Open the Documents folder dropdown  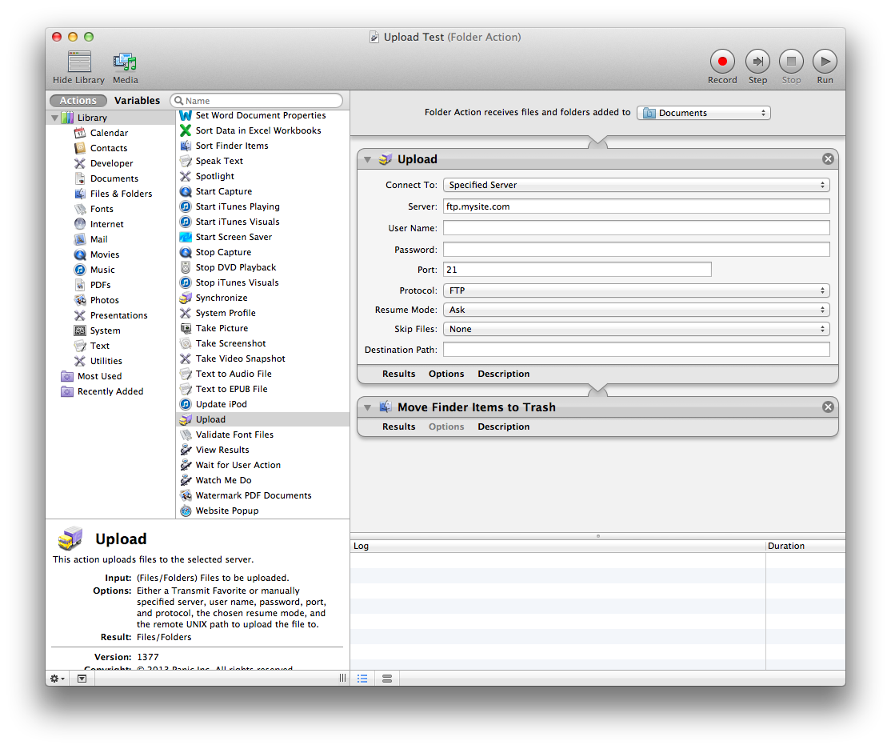(x=704, y=113)
